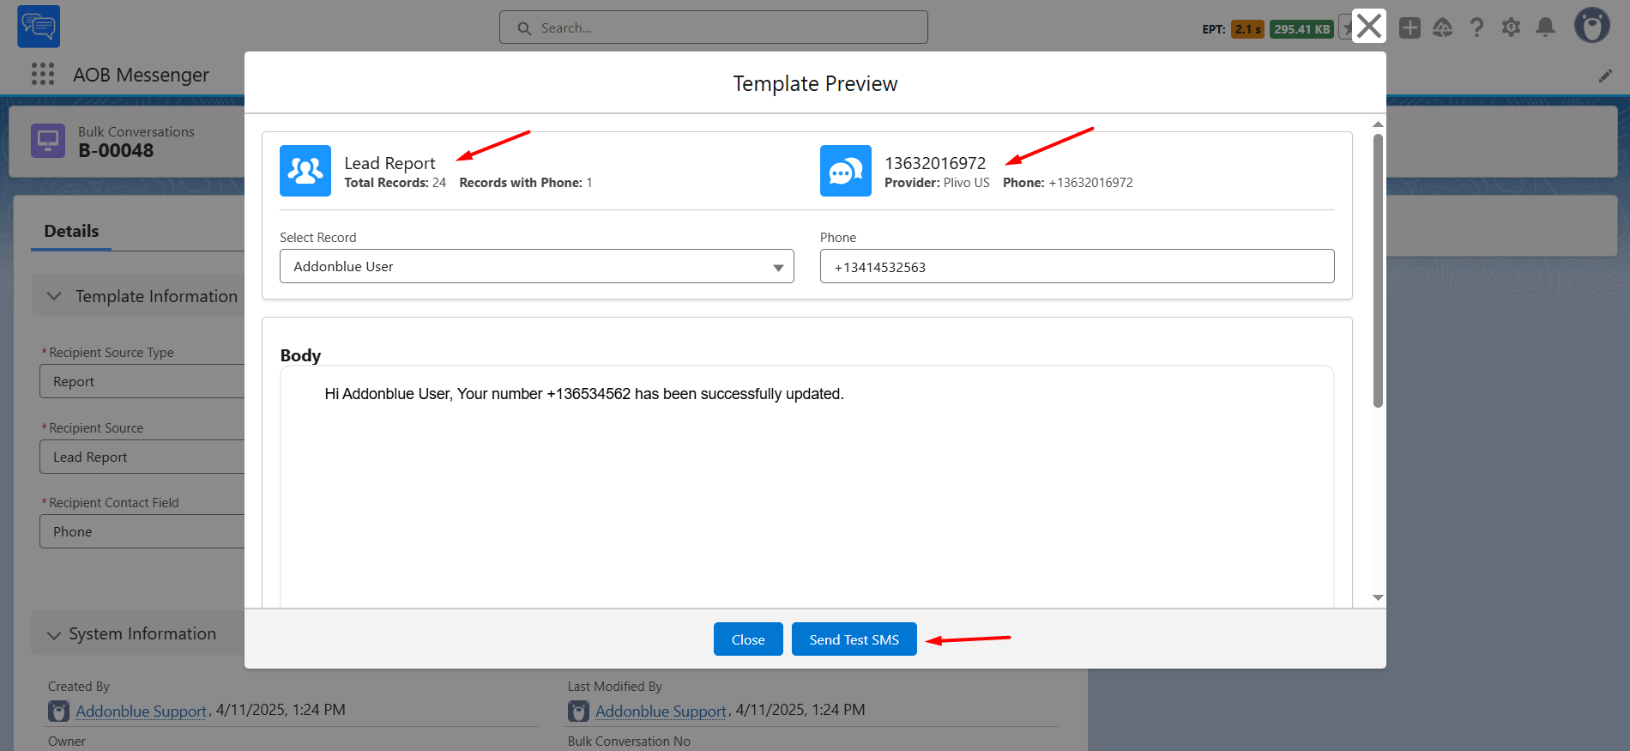The height and width of the screenshot is (751, 1630).
Task: Click the global Search box
Action: [x=714, y=27]
